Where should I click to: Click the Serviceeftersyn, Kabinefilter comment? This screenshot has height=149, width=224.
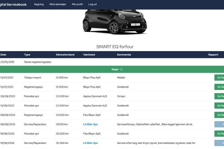155,124
